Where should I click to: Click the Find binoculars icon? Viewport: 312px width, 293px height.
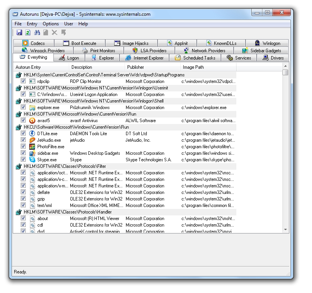(x=37, y=33)
